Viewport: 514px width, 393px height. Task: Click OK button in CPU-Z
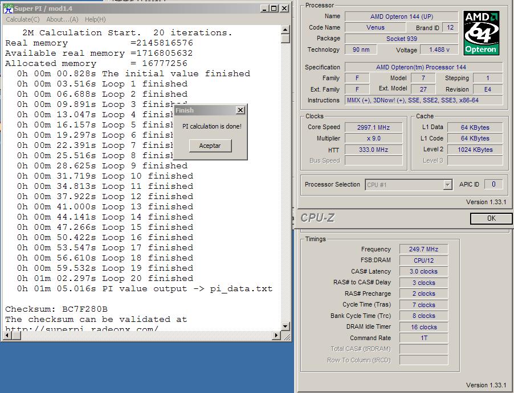click(491, 218)
